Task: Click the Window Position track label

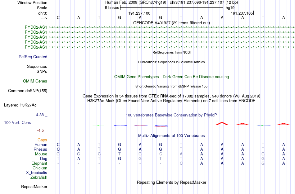Action: click(32, 2)
